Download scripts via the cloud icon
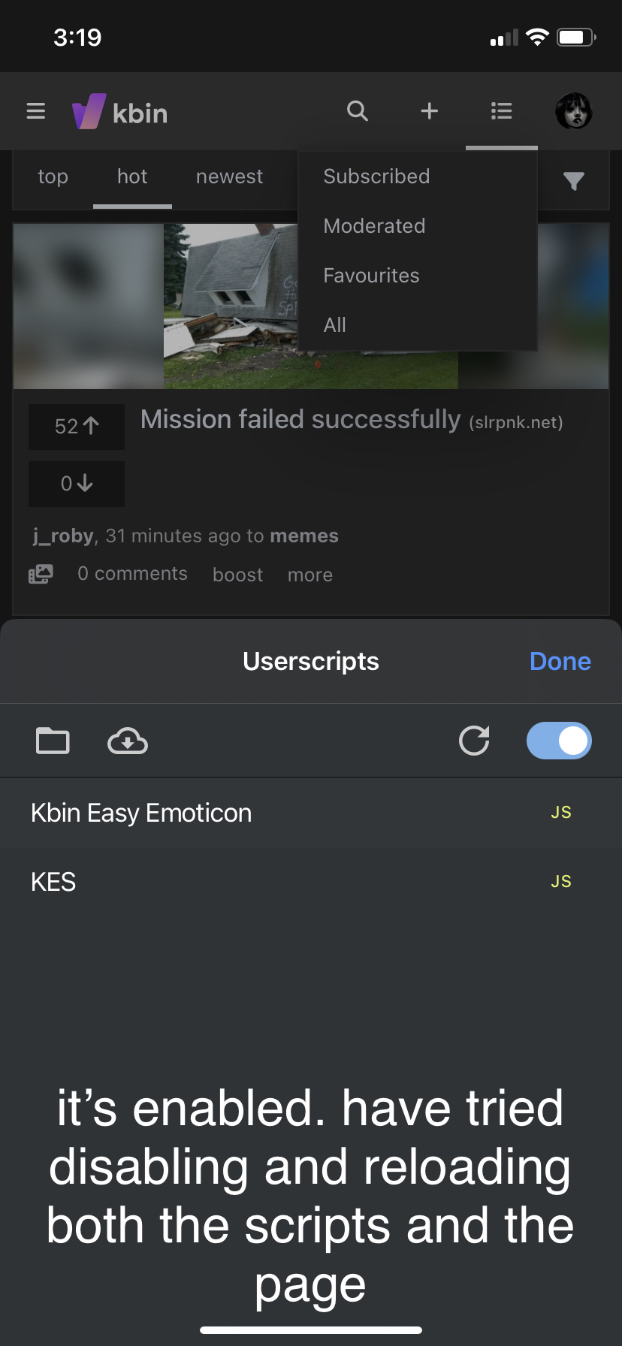The image size is (622, 1346). [x=127, y=740]
